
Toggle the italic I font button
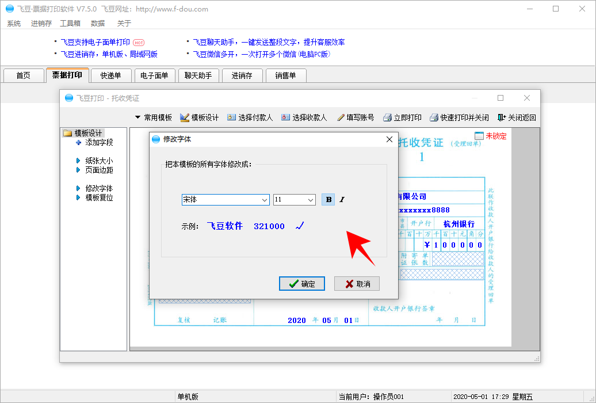click(342, 200)
